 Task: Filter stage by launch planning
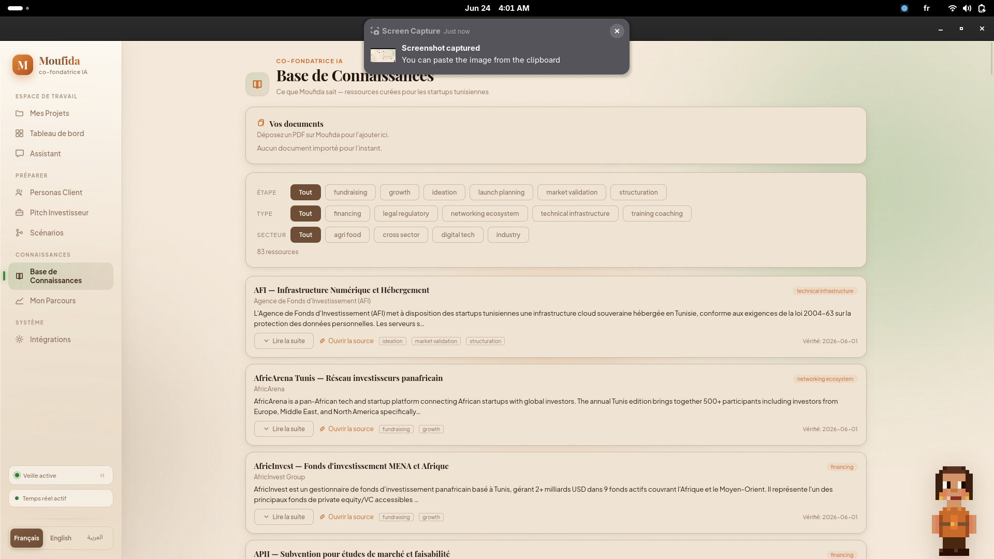click(x=501, y=193)
